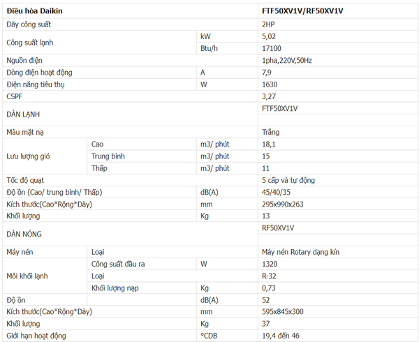
Task: Select the 'Trắng' panel color value
Action: point(270,131)
